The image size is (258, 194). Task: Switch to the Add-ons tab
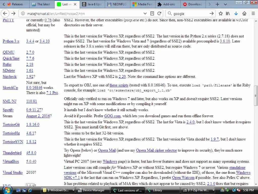coord(168,4)
